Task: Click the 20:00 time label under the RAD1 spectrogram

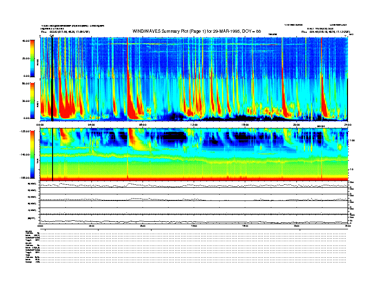Action: coord(296,125)
